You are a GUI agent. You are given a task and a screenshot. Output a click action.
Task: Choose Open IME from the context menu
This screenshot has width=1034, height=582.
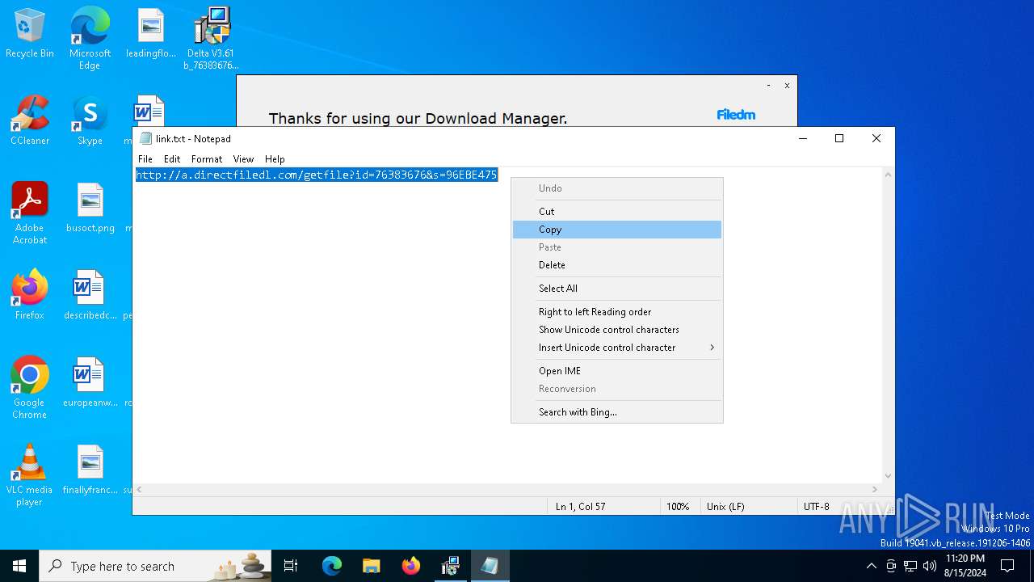(617, 371)
